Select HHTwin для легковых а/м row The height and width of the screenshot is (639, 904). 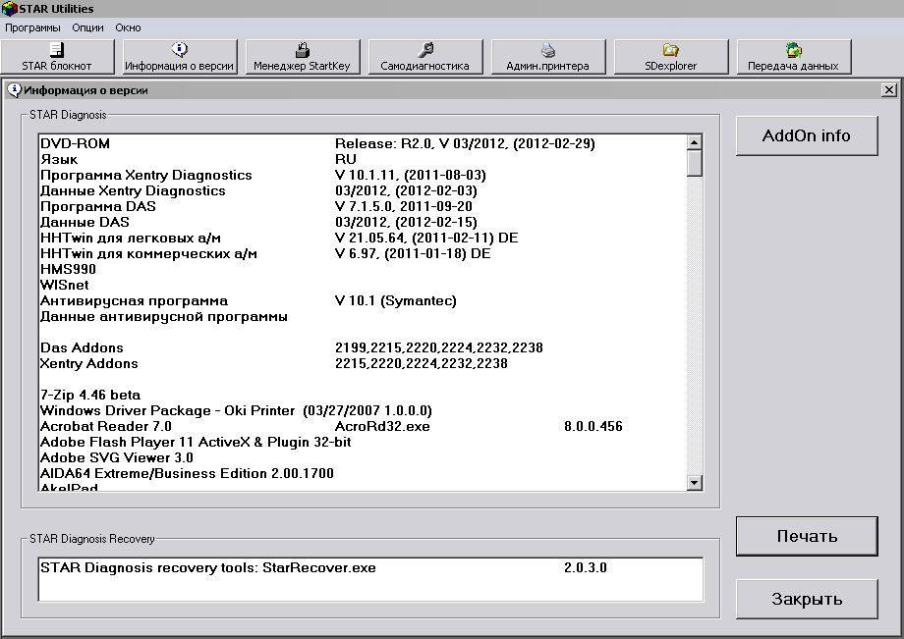click(364, 238)
